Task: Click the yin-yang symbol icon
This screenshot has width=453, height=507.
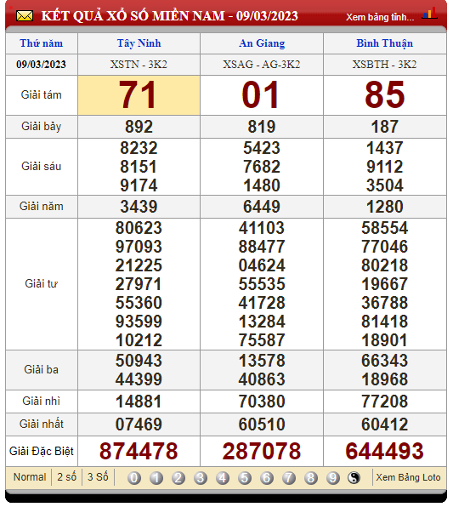Action: [354, 478]
